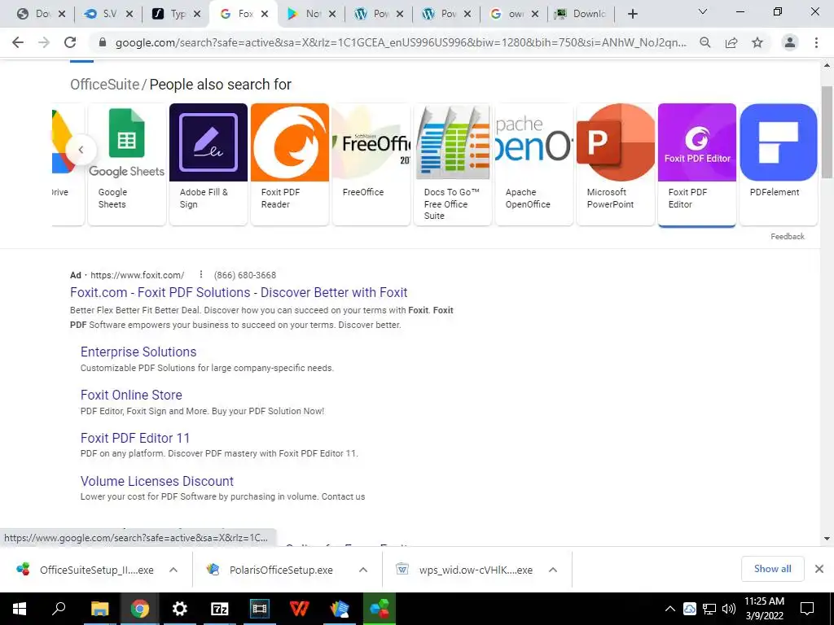Switch to the S.V tab
834x625 pixels.
click(110, 14)
